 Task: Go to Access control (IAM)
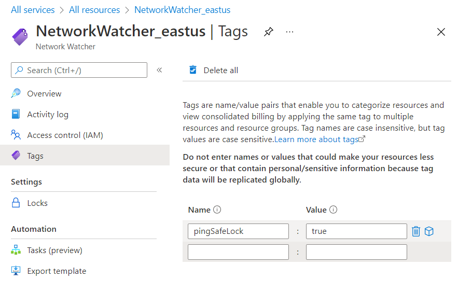click(65, 135)
